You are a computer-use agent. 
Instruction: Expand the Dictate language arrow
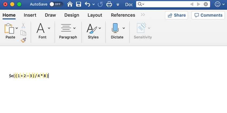tap(124, 28)
